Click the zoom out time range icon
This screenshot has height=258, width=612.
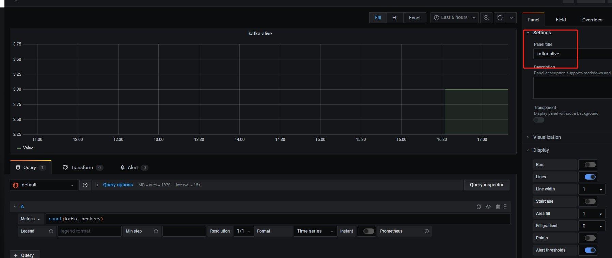486,18
